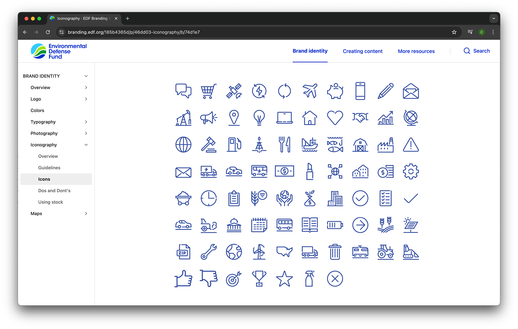Select the warning triangle icon
This screenshot has width=518, height=329.
tap(411, 145)
